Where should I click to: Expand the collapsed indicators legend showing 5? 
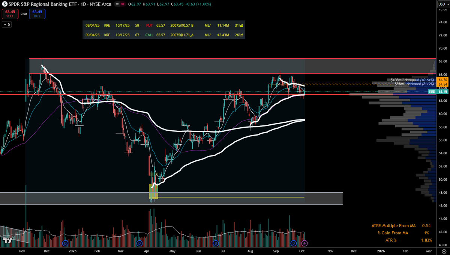7,24
